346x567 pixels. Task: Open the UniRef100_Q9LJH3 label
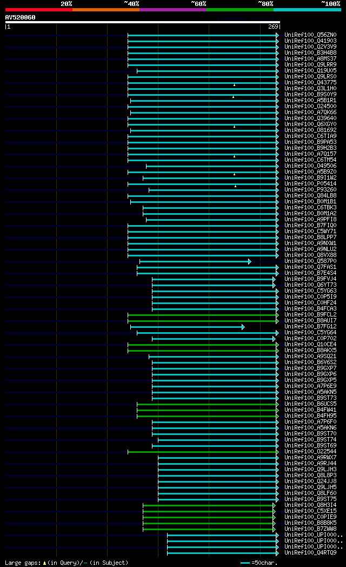310,470
